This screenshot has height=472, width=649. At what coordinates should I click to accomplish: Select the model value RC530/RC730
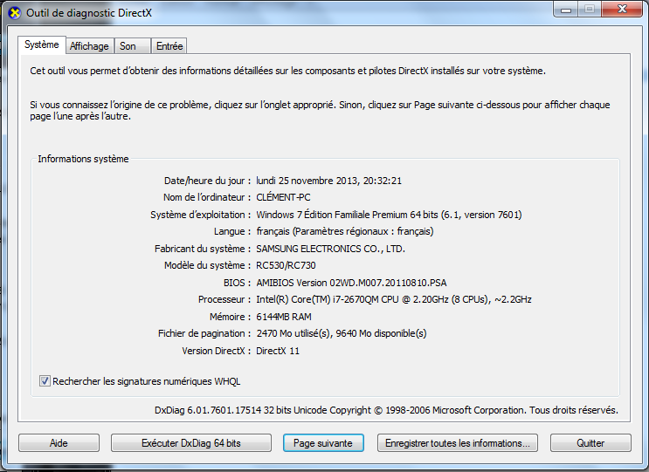(286, 265)
